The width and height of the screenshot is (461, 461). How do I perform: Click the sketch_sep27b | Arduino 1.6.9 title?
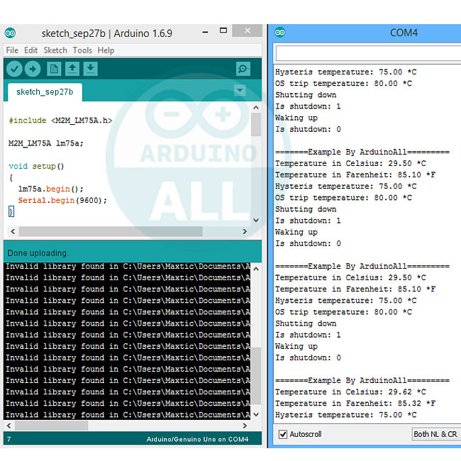click(106, 33)
